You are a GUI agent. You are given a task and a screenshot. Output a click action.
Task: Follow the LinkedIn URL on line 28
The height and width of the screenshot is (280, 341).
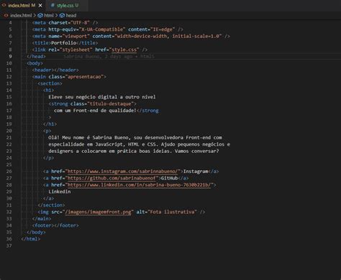click(139, 185)
